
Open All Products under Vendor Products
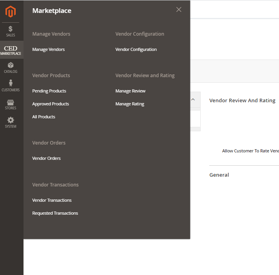pyautogui.click(x=43, y=117)
